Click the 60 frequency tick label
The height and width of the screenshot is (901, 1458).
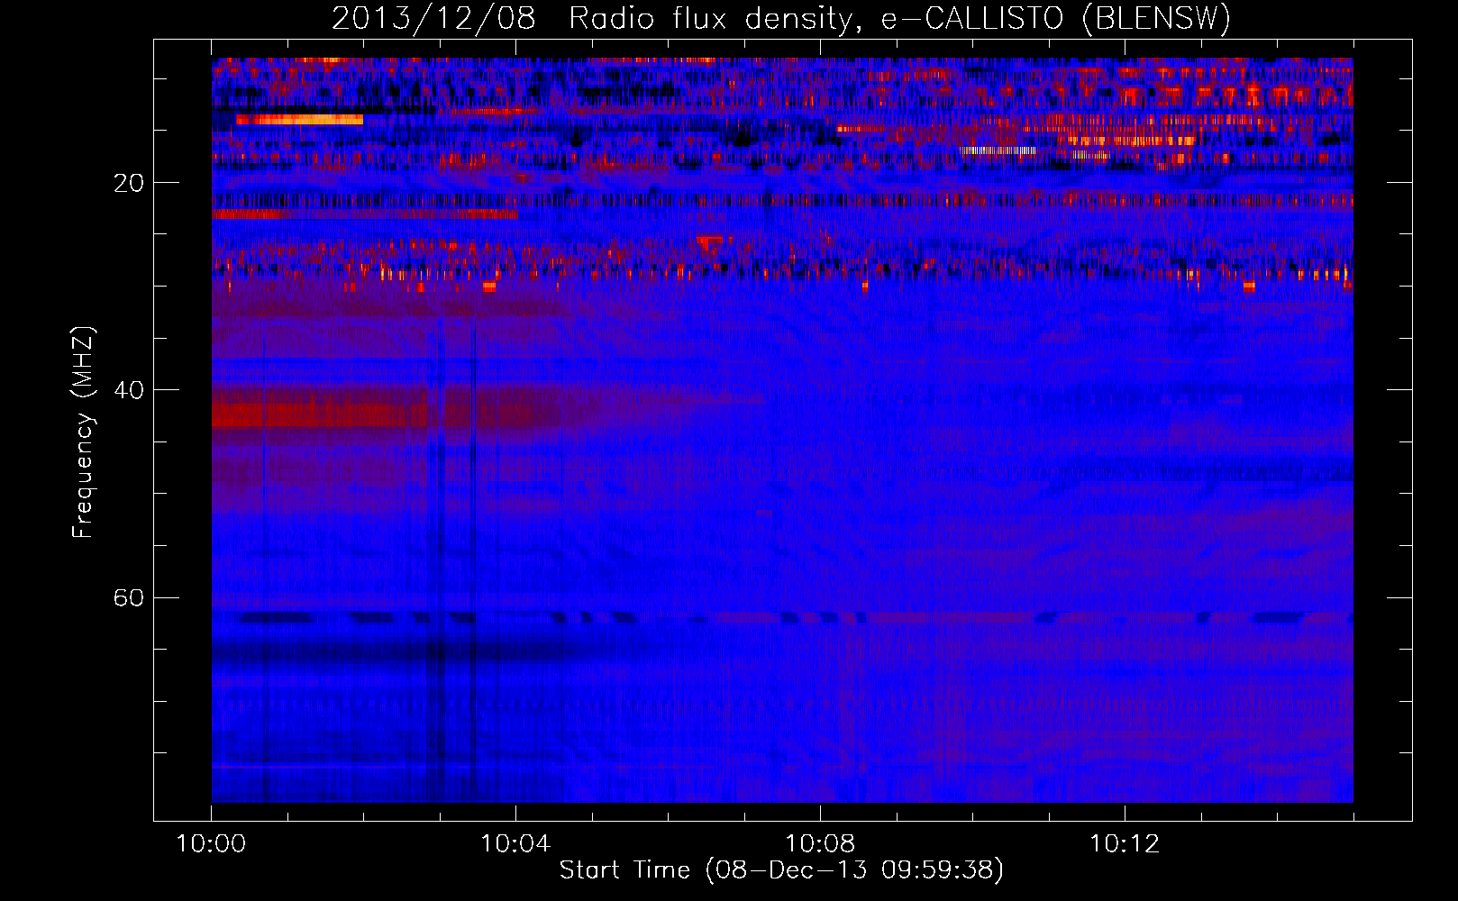tap(129, 598)
